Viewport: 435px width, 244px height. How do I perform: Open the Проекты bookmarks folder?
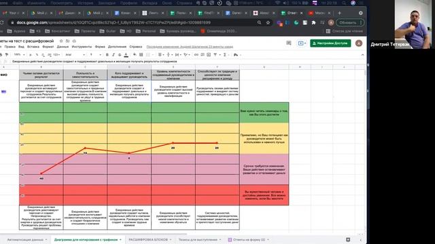tap(85, 31)
